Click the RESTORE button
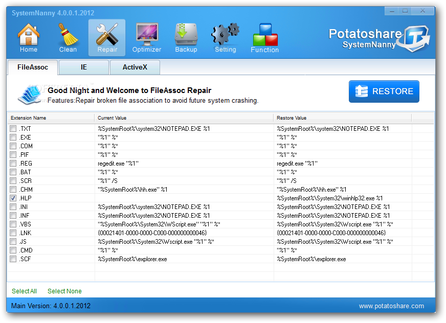446x323 pixels. [384, 91]
